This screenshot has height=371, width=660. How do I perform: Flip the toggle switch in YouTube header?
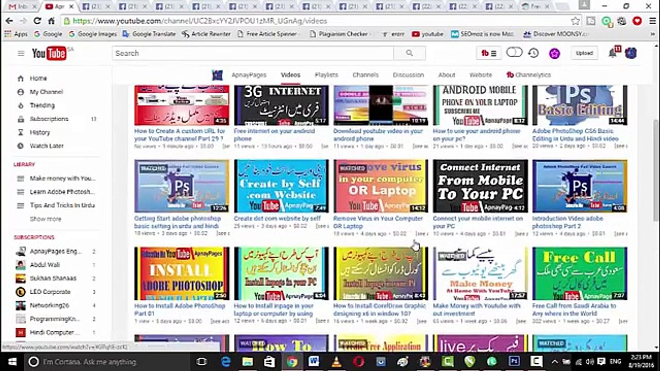514,53
